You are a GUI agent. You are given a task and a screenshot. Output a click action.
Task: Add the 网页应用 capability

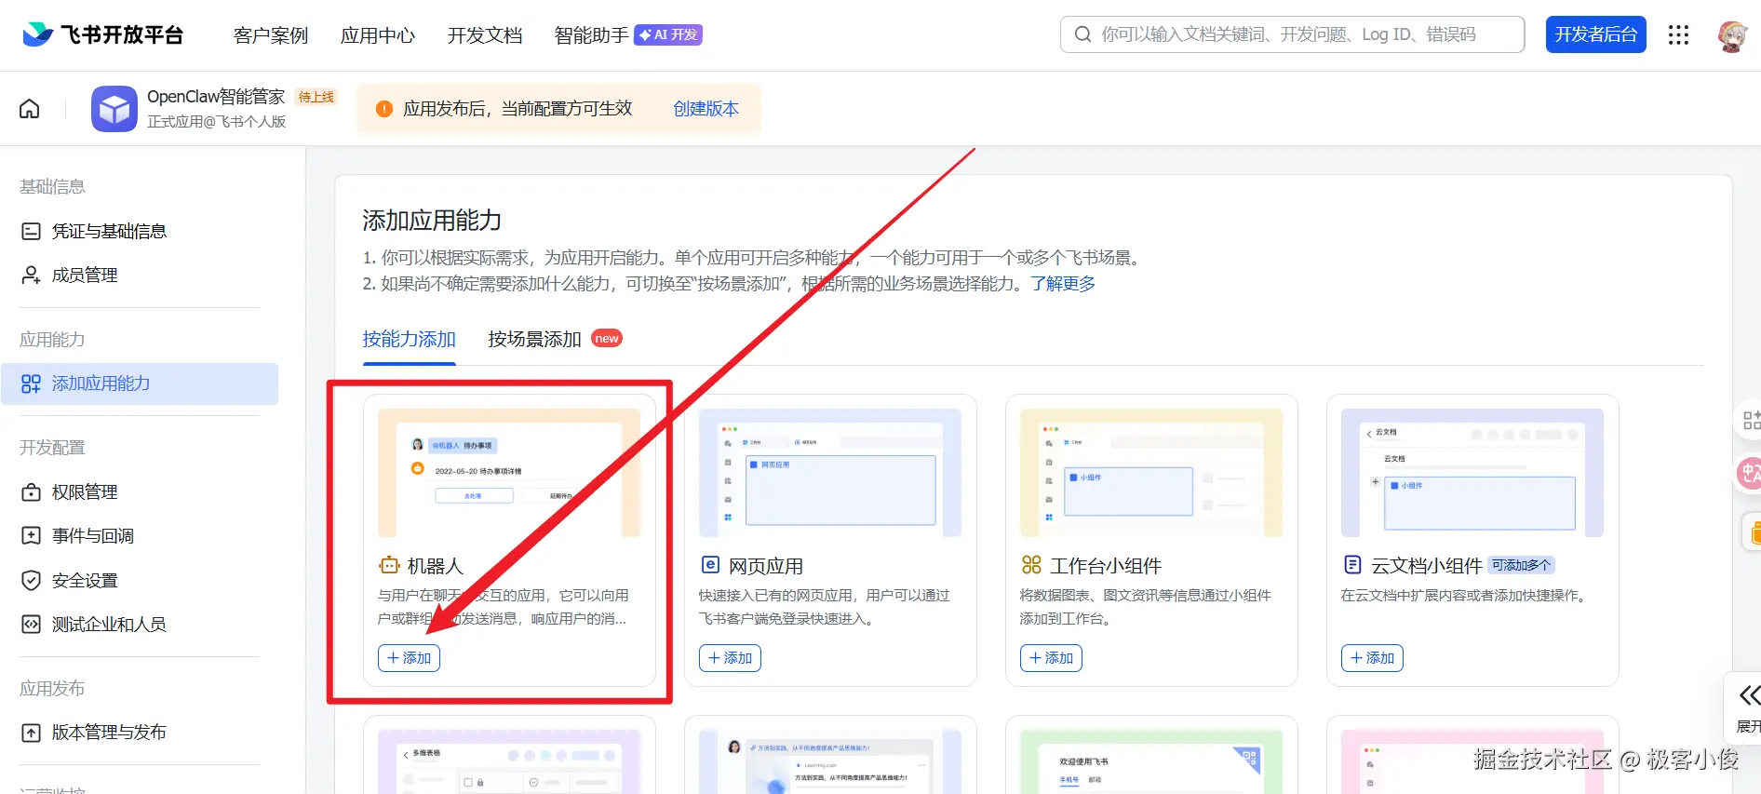(730, 658)
